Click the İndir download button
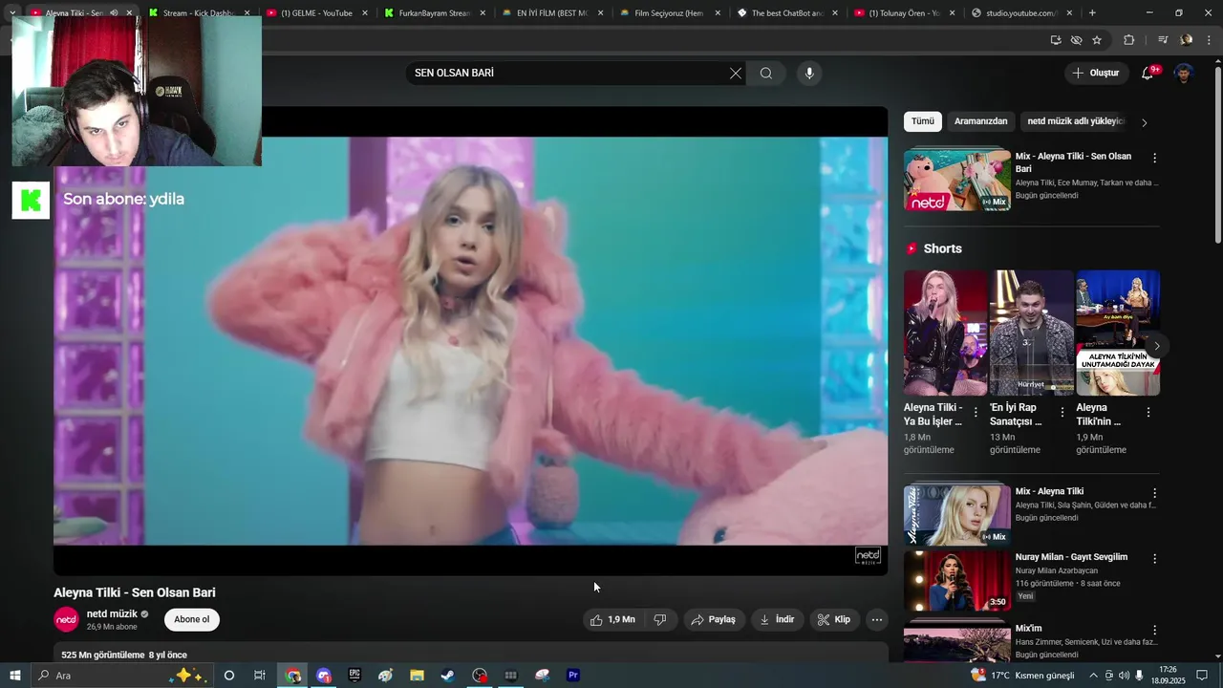This screenshot has width=1223, height=688. pyautogui.click(x=778, y=620)
